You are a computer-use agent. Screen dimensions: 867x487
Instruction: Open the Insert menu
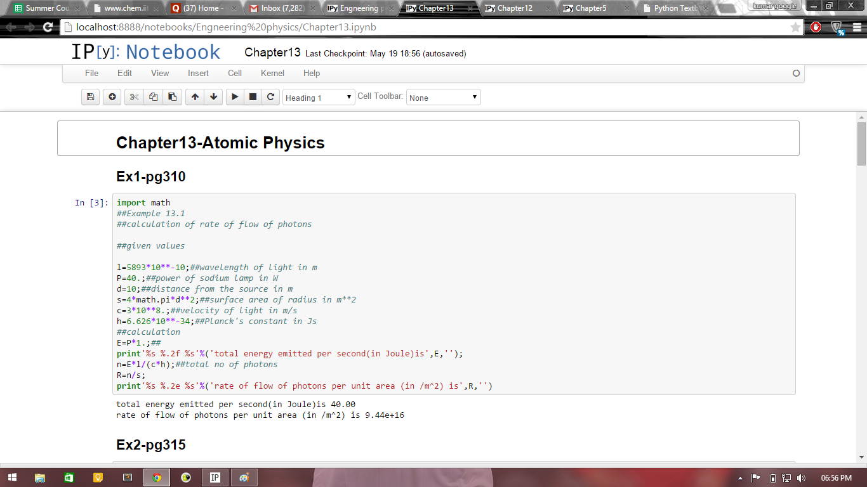click(198, 73)
